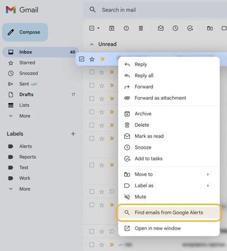Viewport: 227px width, 251px height.
Task: Choose Delete from the context menu
Action: [169, 125]
